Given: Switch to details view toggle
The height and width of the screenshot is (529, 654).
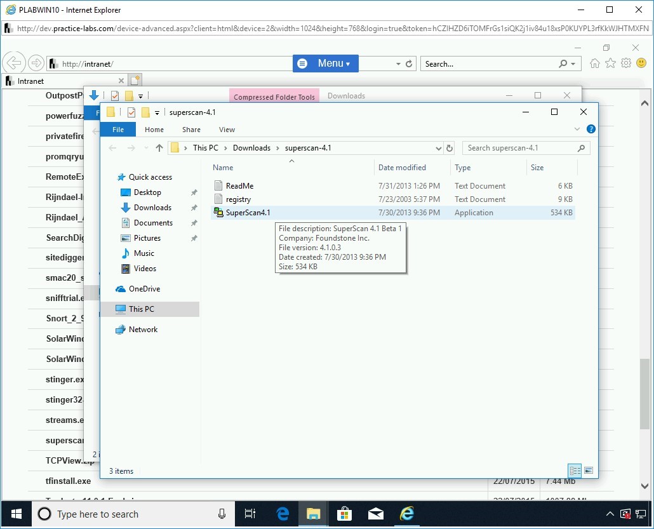Looking at the screenshot, I should (575, 471).
